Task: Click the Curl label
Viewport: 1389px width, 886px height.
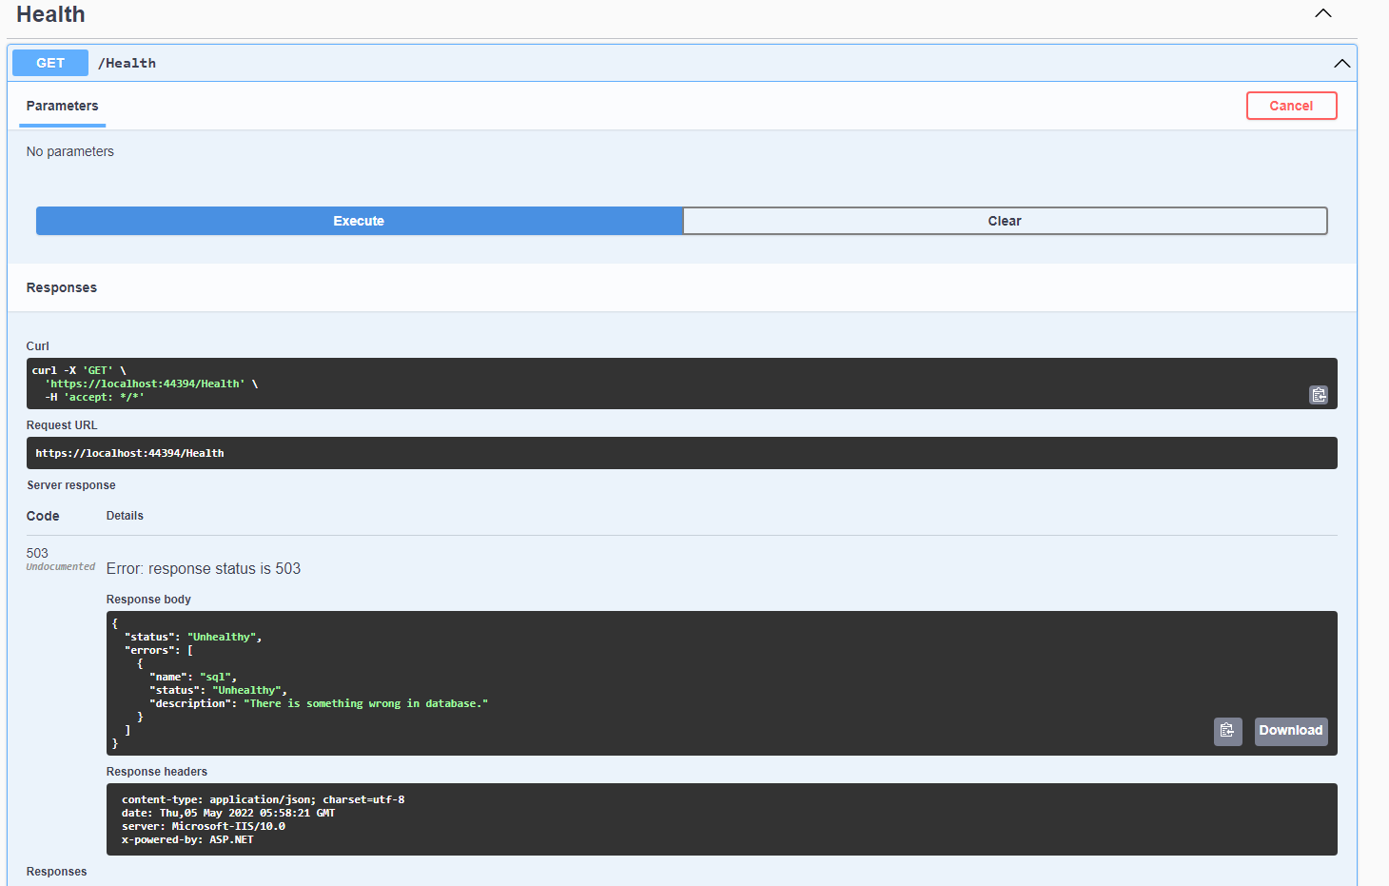Action: click(38, 346)
